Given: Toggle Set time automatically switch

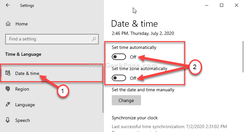Looking at the screenshot, I should [x=119, y=57].
